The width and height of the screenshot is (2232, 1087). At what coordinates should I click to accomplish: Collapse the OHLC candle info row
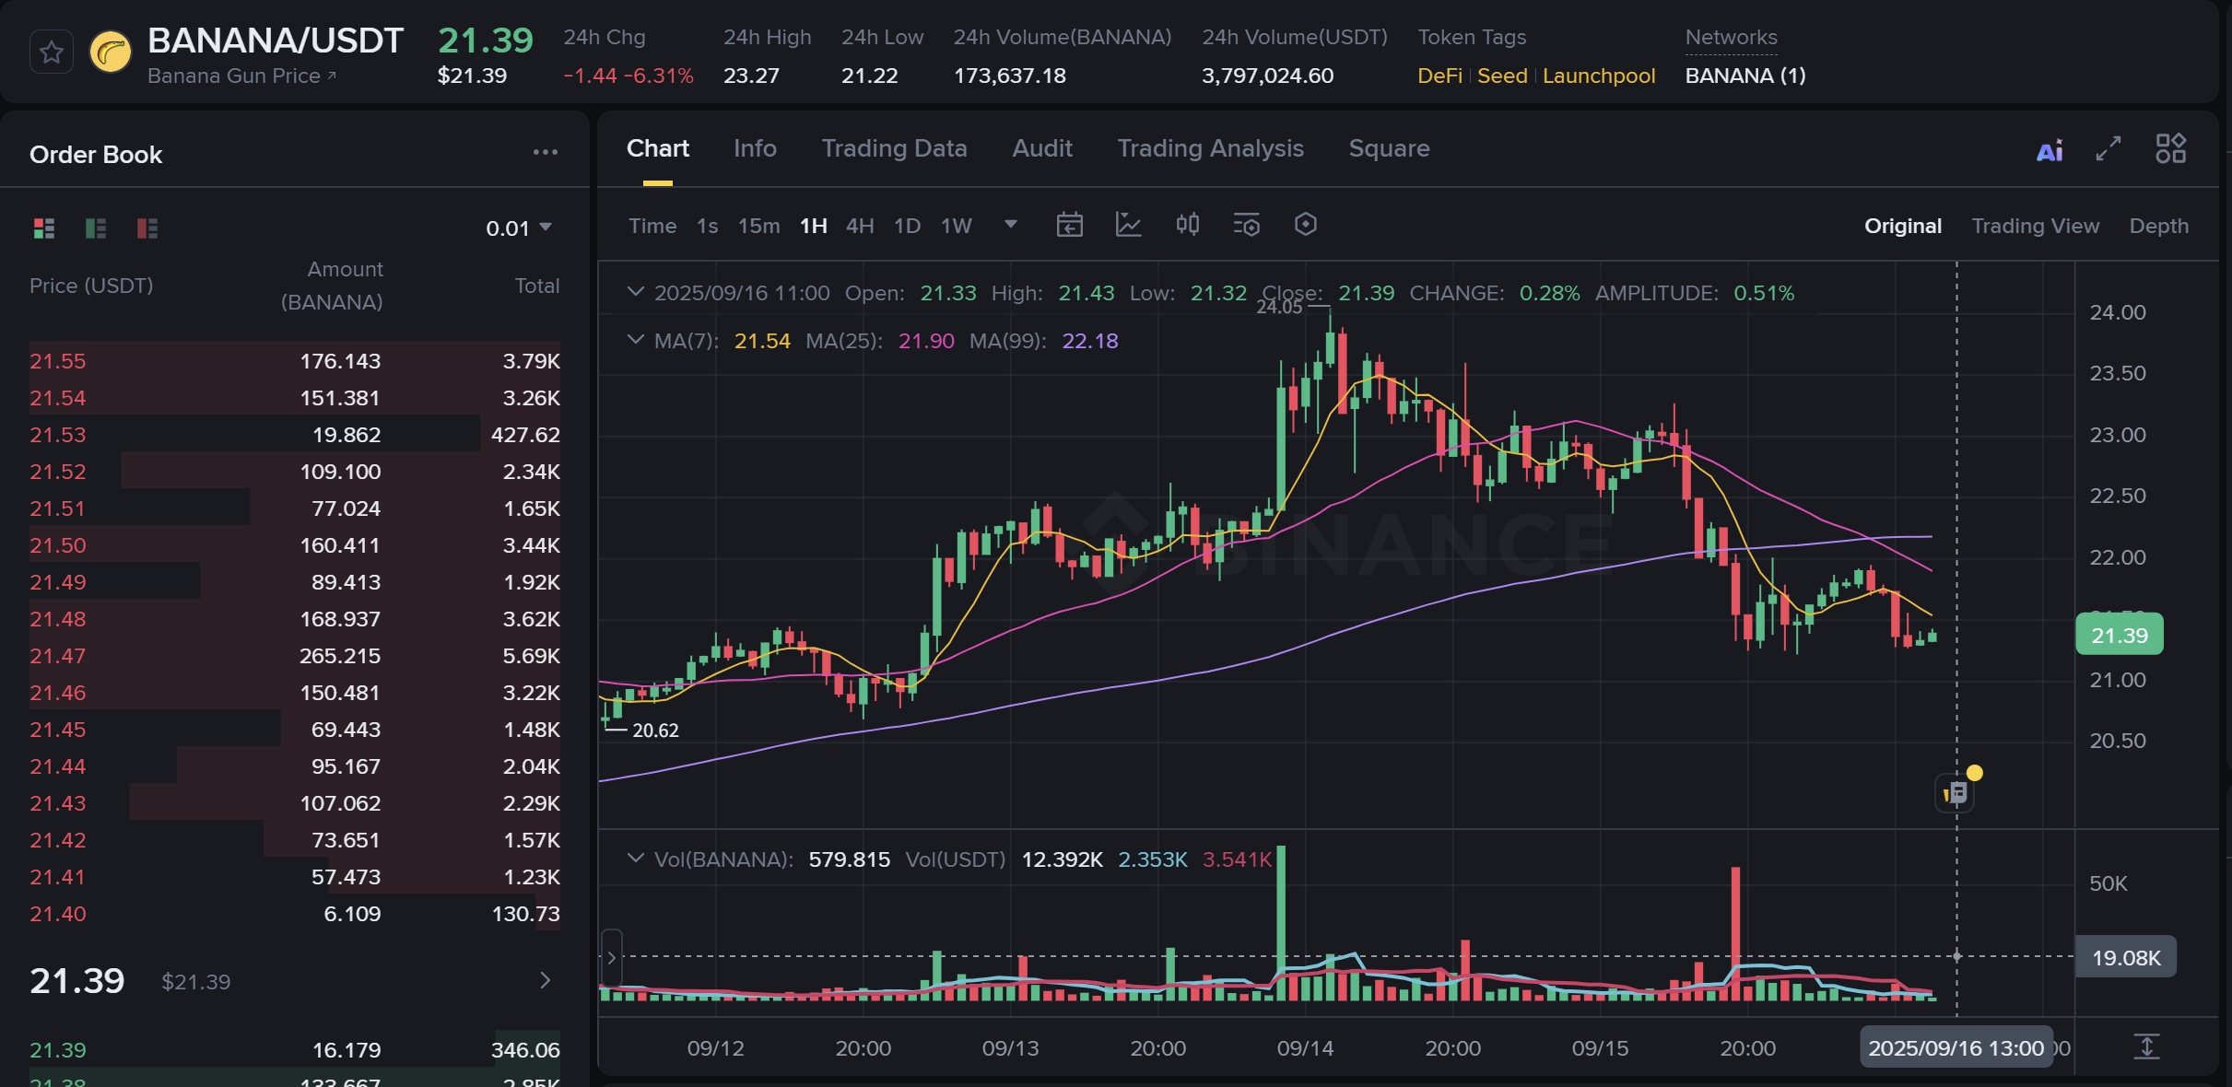(635, 292)
